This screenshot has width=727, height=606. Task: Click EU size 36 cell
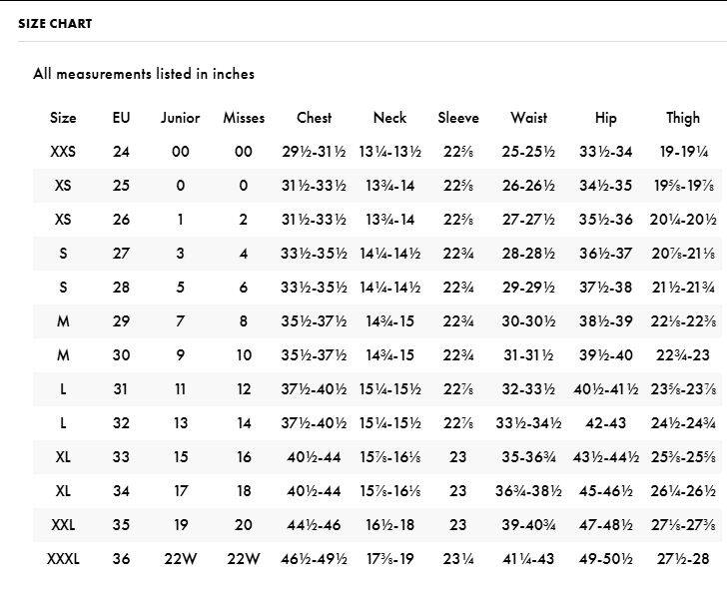pos(121,559)
